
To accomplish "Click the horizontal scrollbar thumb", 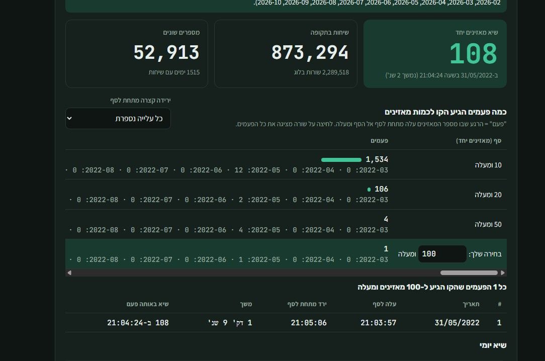I will tap(469, 273).
